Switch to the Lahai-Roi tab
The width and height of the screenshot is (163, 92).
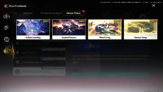(x=28, y=13)
